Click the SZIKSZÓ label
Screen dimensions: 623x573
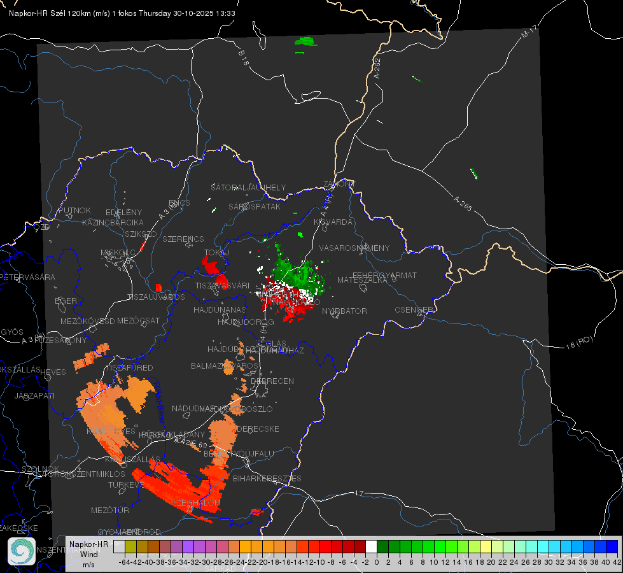pyautogui.click(x=141, y=234)
